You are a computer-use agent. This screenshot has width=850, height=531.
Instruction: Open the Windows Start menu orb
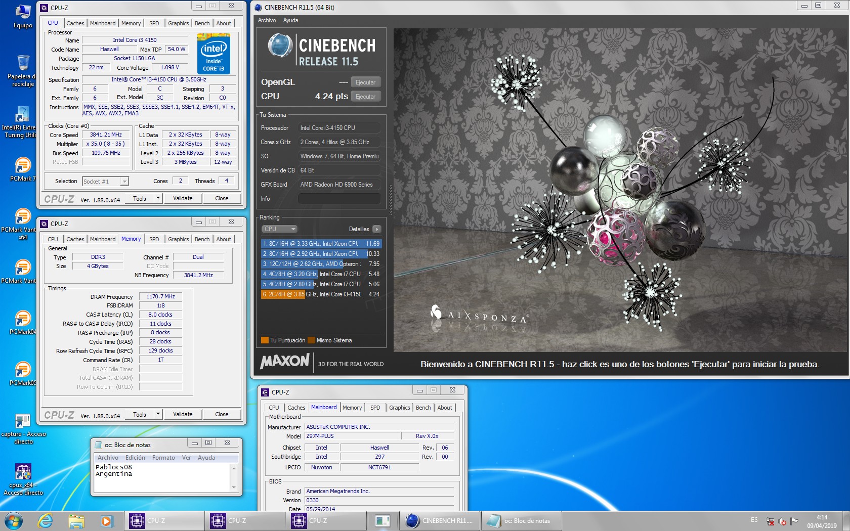coord(13,520)
